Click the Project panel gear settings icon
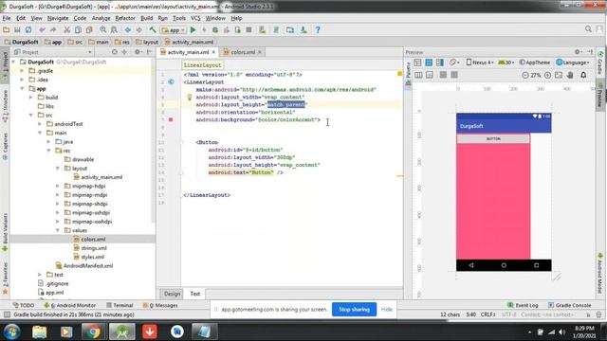The image size is (607, 341). coord(138,52)
